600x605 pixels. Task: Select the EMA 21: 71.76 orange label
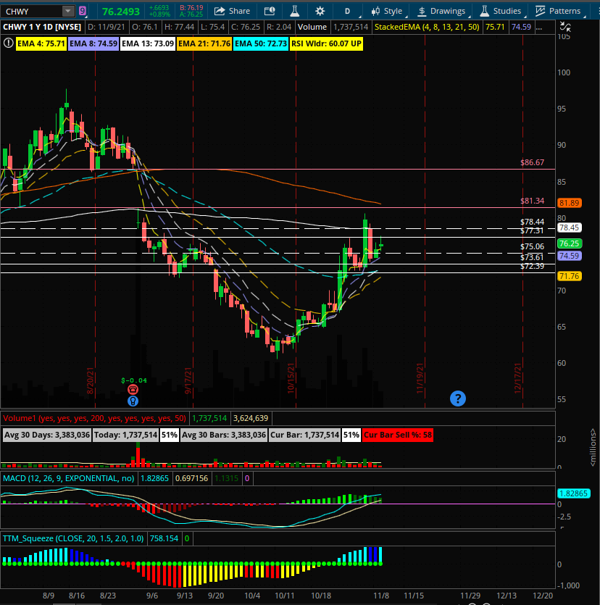tap(204, 43)
